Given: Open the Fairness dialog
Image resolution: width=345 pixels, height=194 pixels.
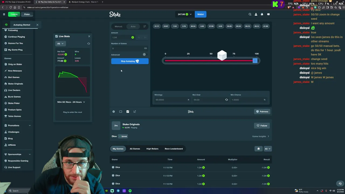Looking at the screenshot, I should click(262, 112).
